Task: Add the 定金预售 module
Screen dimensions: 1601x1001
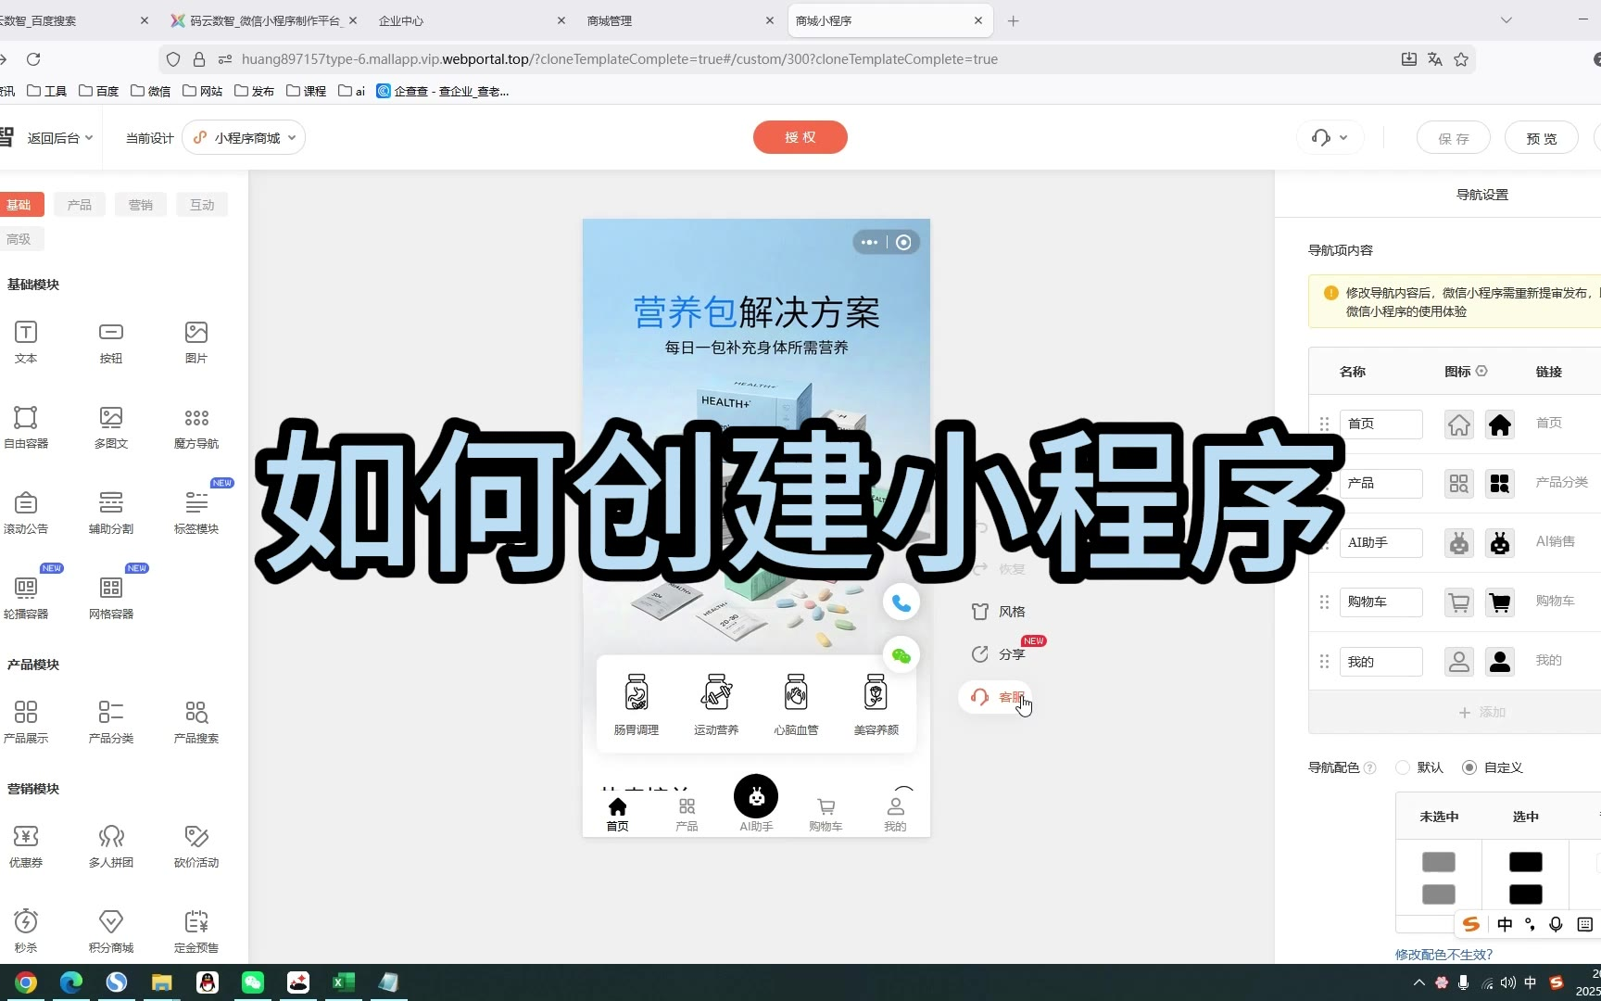Action: click(x=196, y=931)
